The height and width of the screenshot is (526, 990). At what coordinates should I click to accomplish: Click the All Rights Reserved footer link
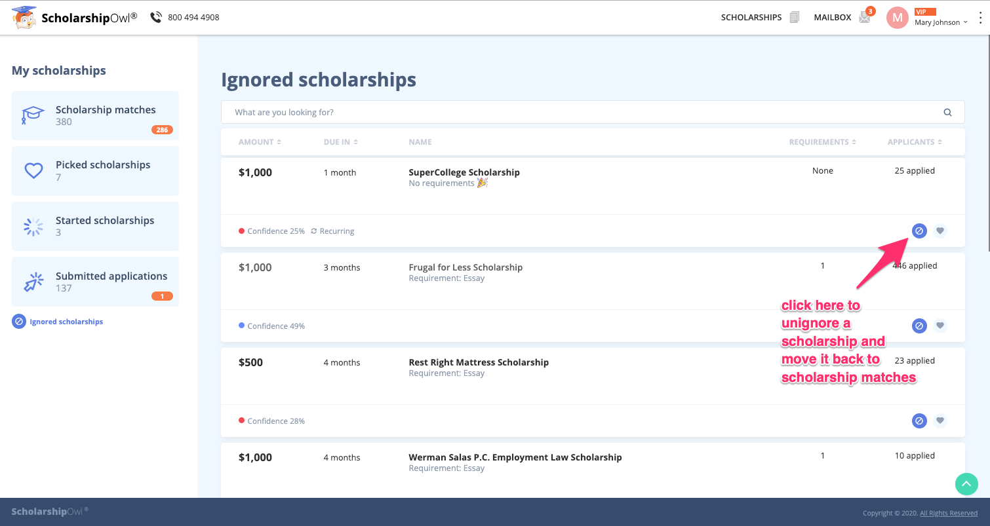pos(949,513)
